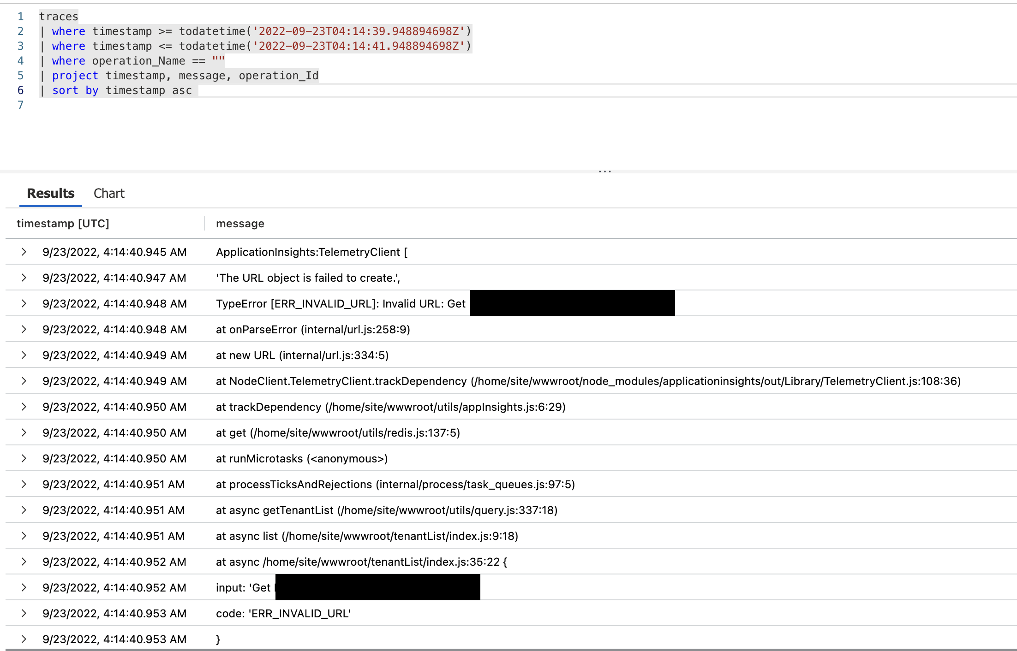Expand the async list tenantList row

click(x=24, y=536)
